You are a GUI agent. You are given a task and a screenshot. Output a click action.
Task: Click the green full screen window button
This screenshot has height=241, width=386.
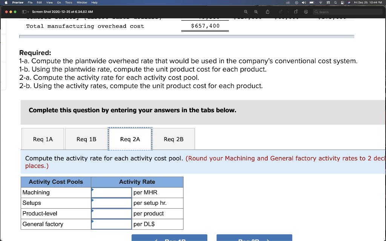[15, 12]
